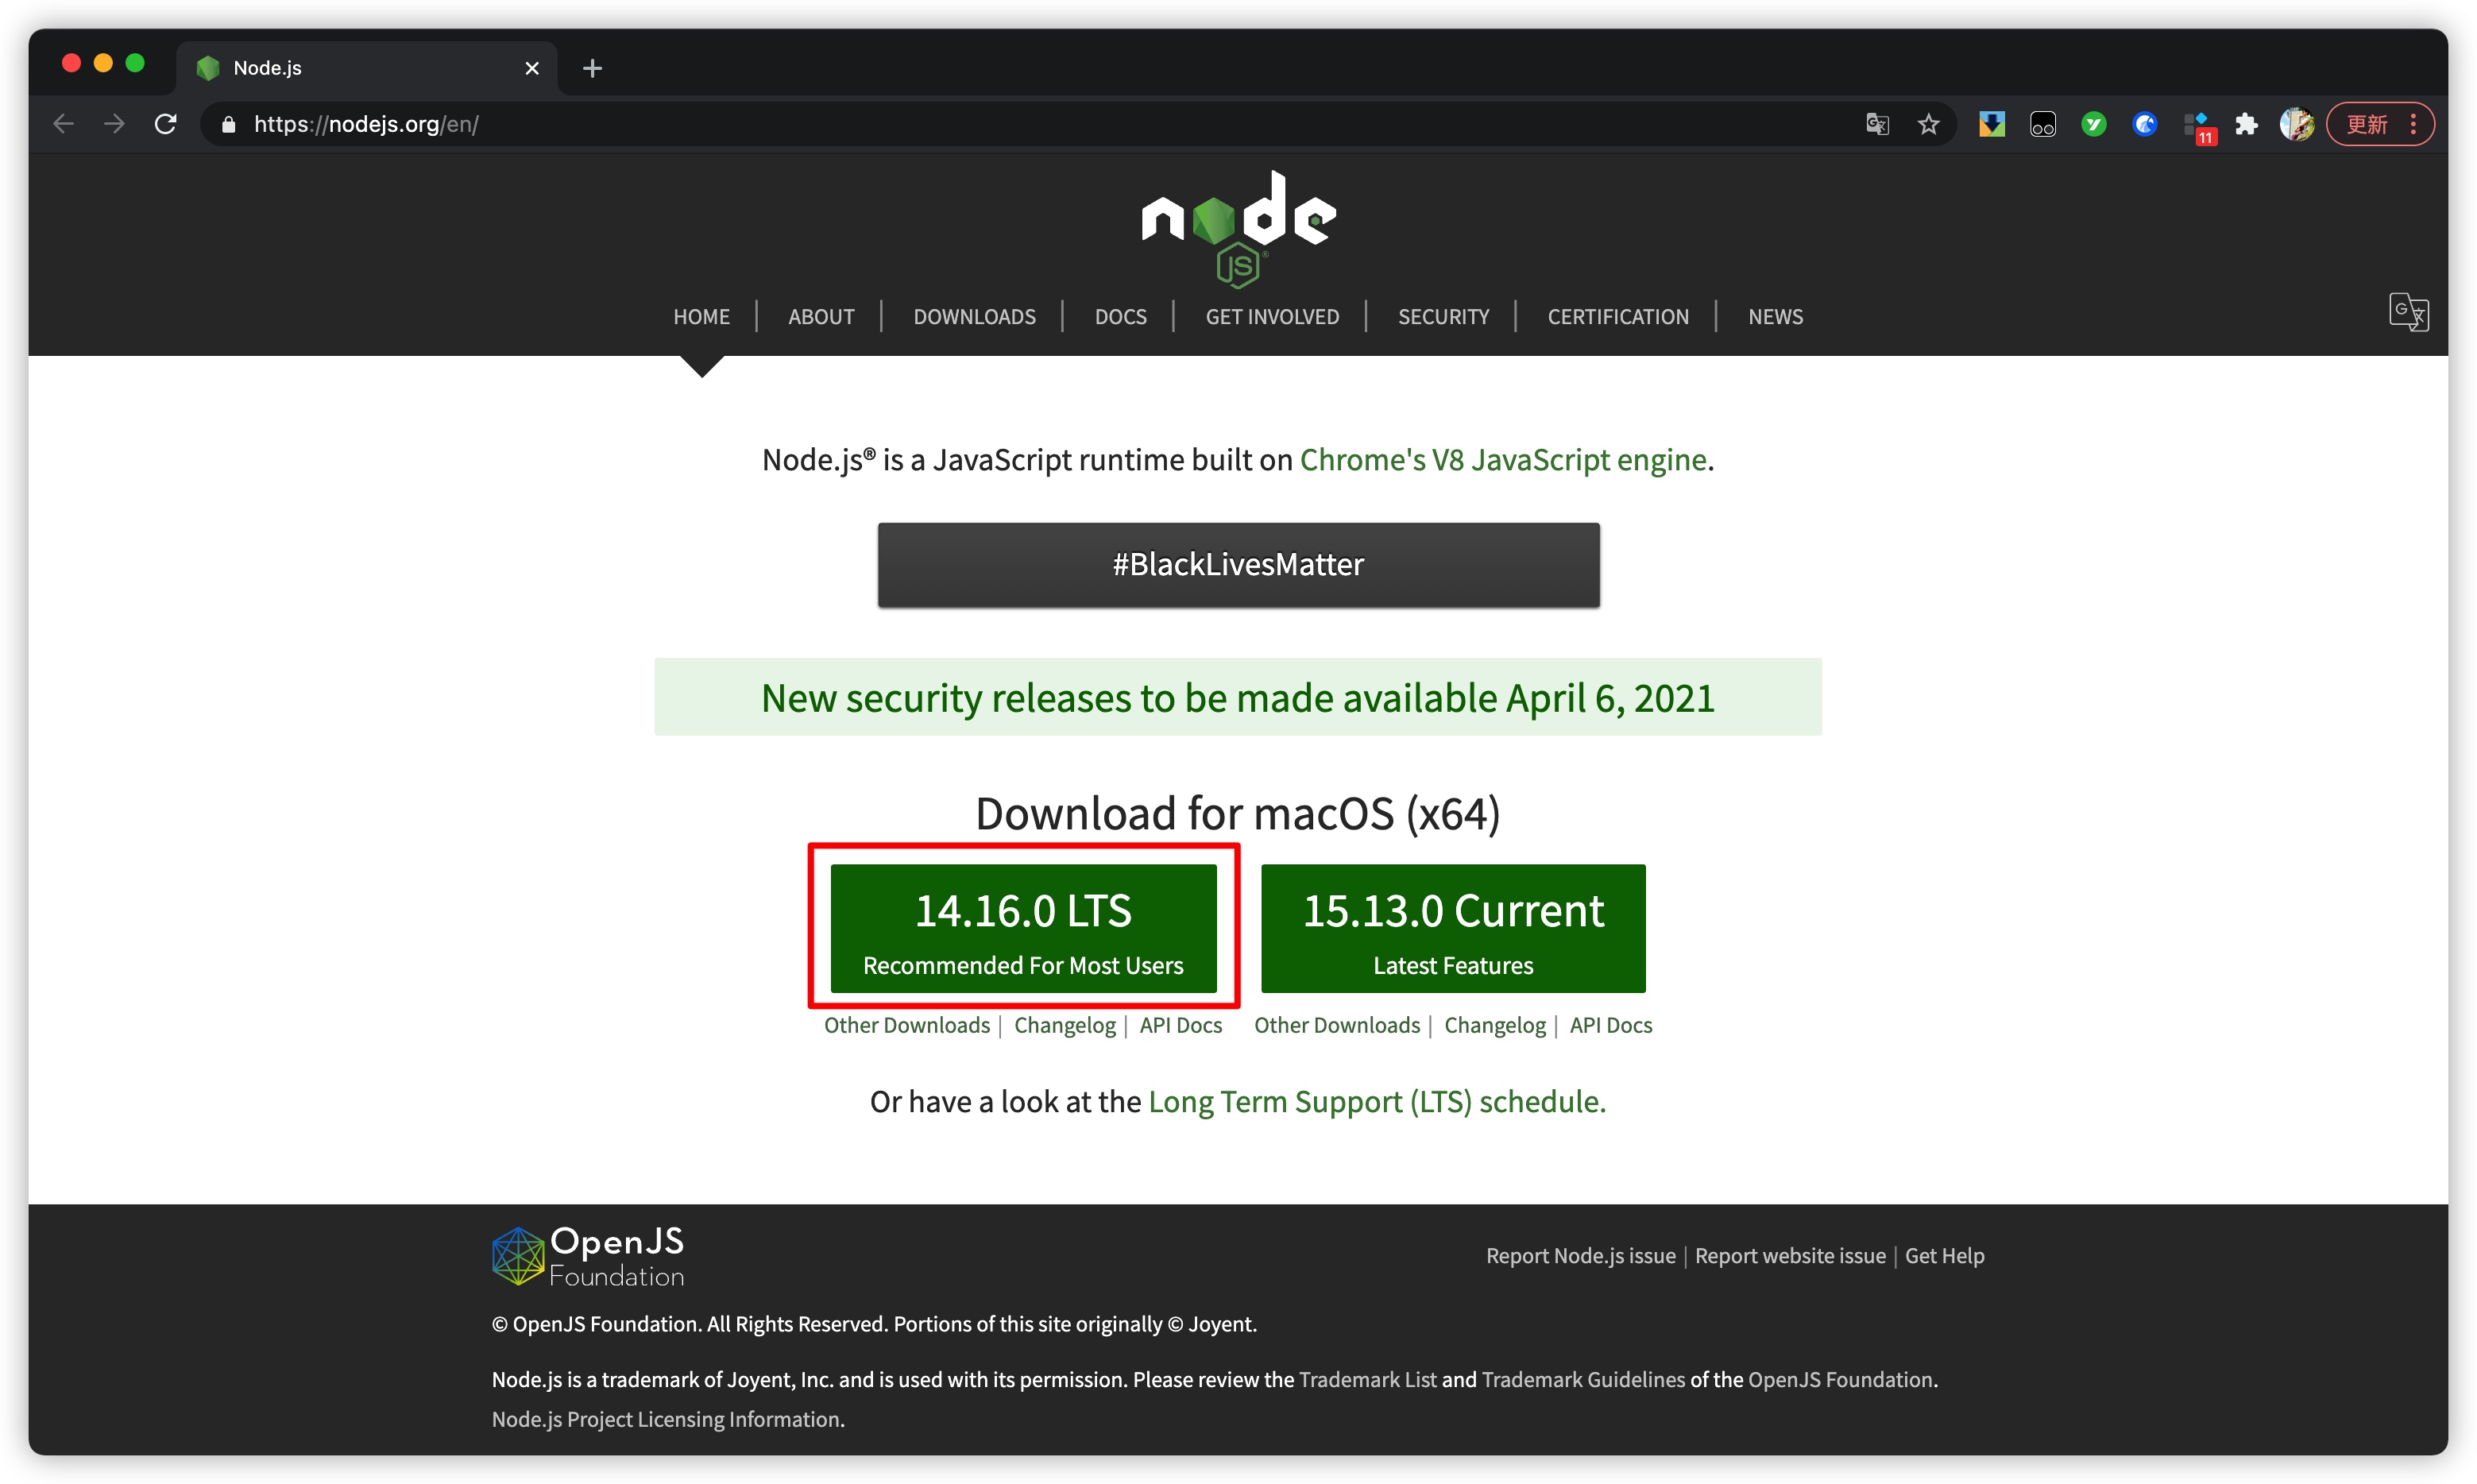Open Long Term Support (LTS) schedule link
This screenshot has height=1484, width=2477.
pyautogui.click(x=1376, y=1102)
